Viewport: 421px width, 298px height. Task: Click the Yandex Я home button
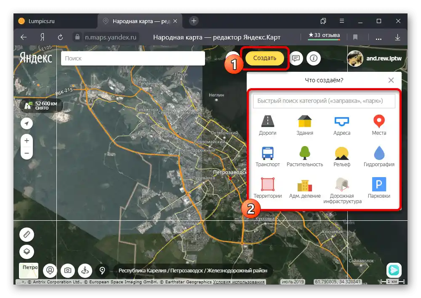[x=42, y=37]
